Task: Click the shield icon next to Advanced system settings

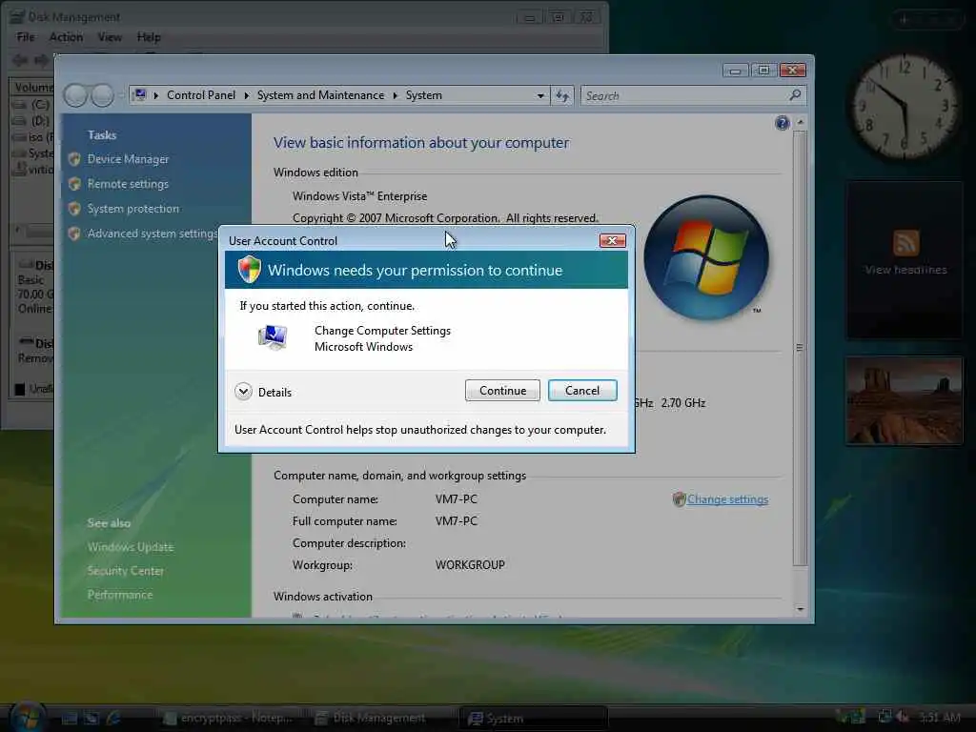Action: [74, 234]
